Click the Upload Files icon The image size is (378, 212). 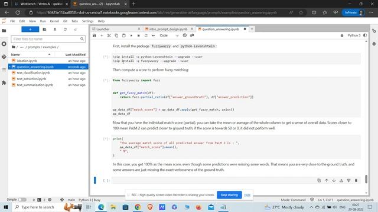(55, 29)
